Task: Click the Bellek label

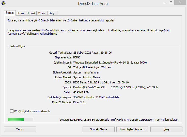Action: point(68,92)
